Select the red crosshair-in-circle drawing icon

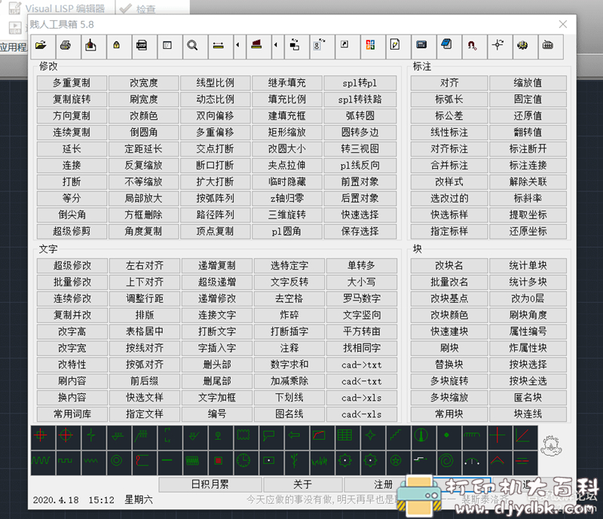68,438
